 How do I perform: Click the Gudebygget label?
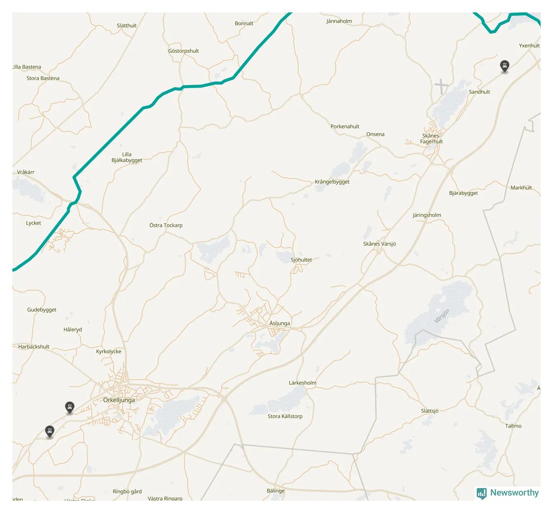pos(42,310)
